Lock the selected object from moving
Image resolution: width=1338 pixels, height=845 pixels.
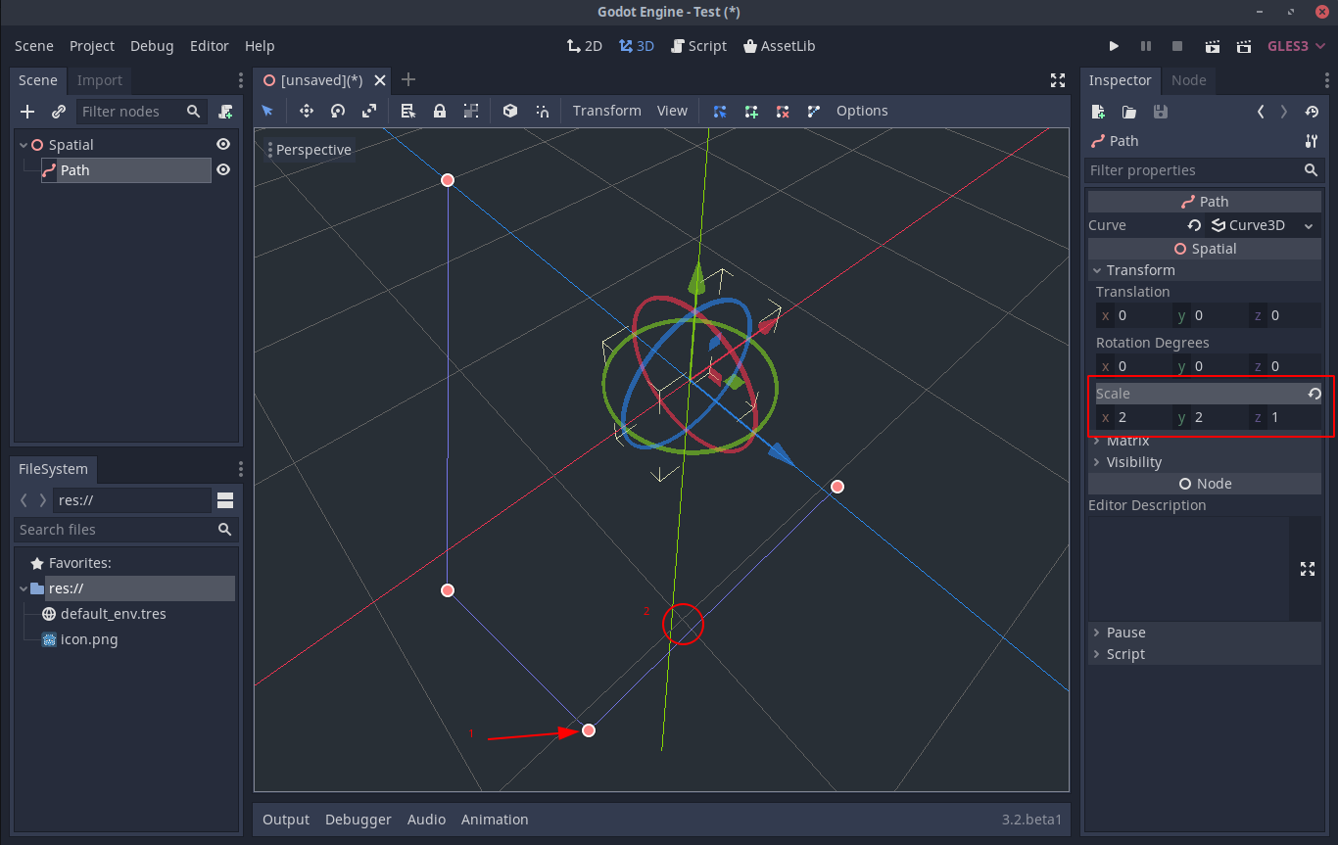point(440,111)
